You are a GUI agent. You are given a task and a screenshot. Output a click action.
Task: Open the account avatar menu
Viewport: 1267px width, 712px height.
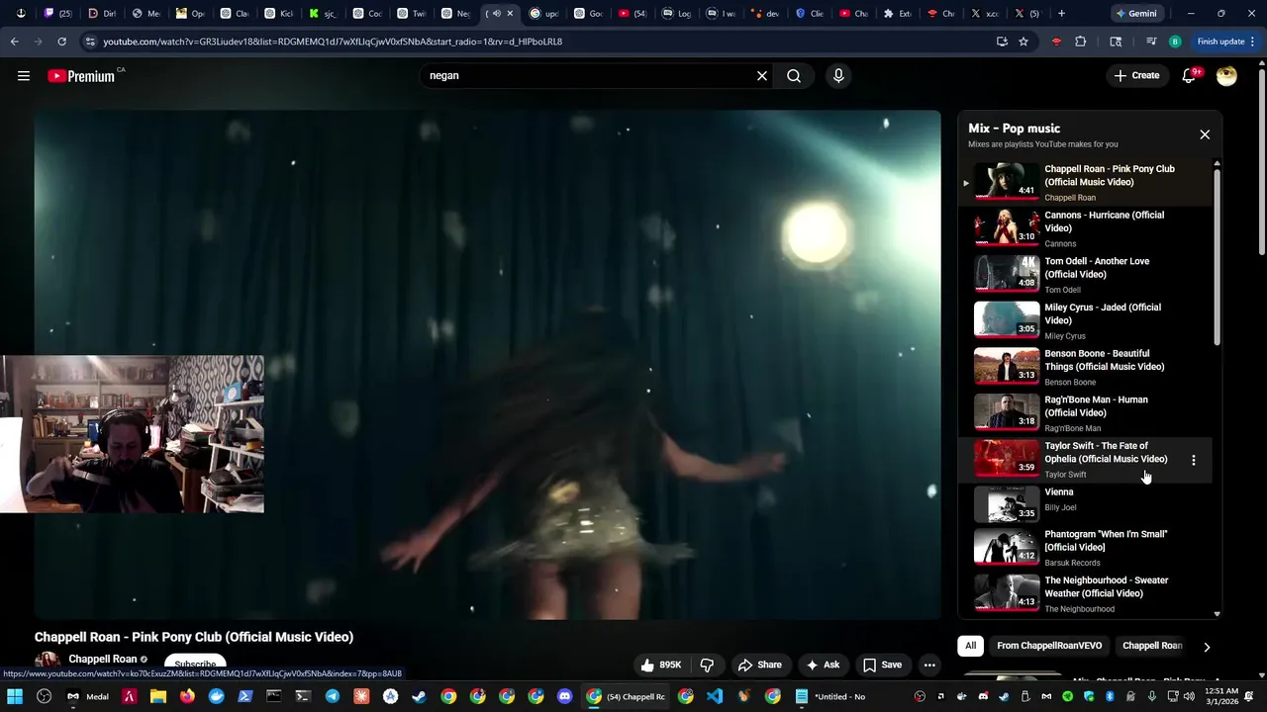[1226, 76]
